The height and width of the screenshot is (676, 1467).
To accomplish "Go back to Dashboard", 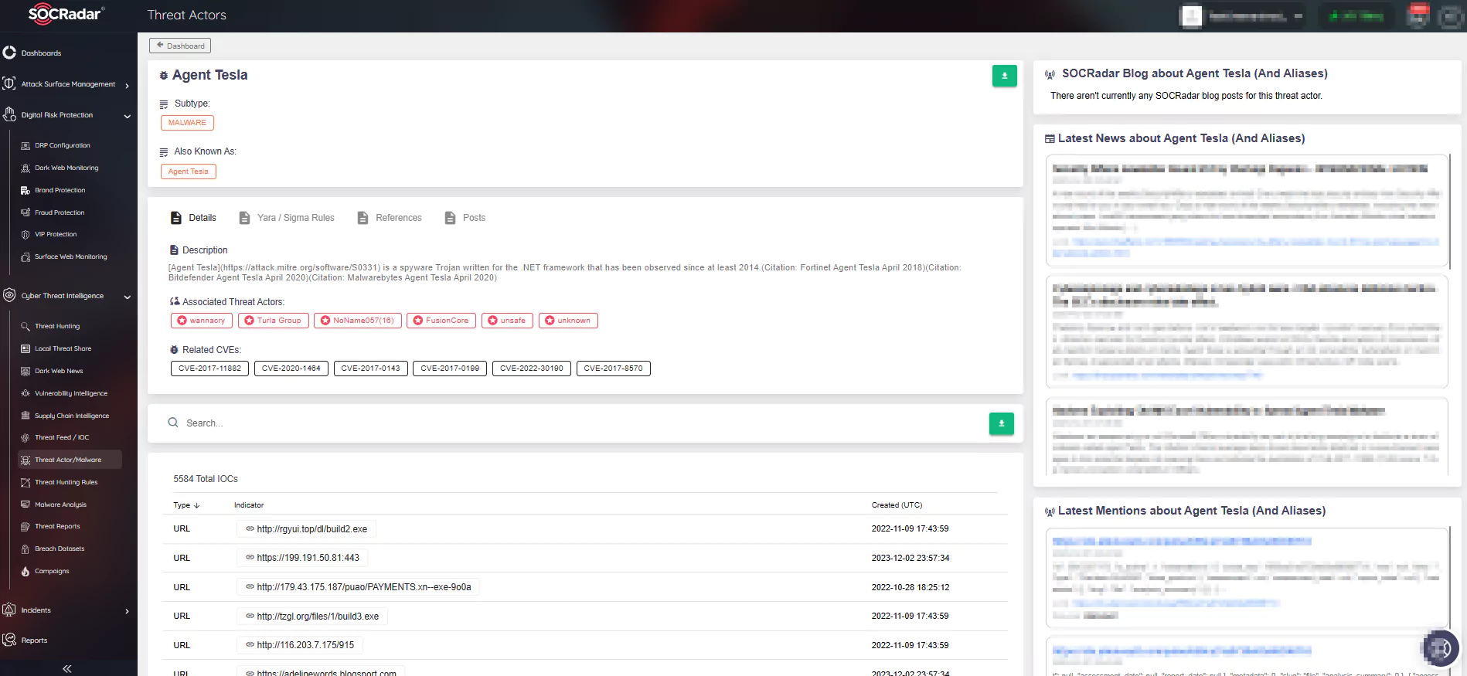I will [x=180, y=46].
